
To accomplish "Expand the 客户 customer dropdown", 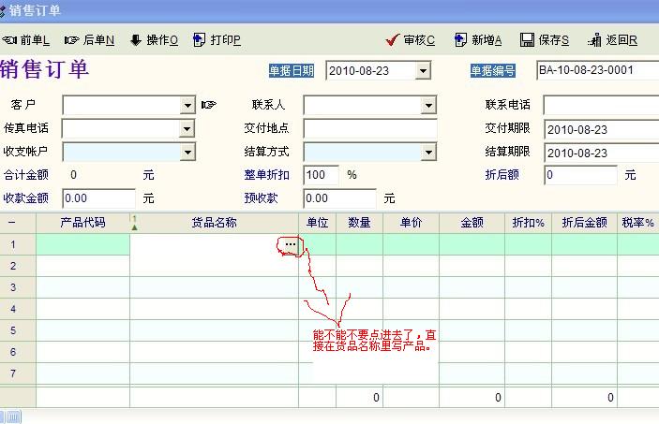I will (x=187, y=105).
